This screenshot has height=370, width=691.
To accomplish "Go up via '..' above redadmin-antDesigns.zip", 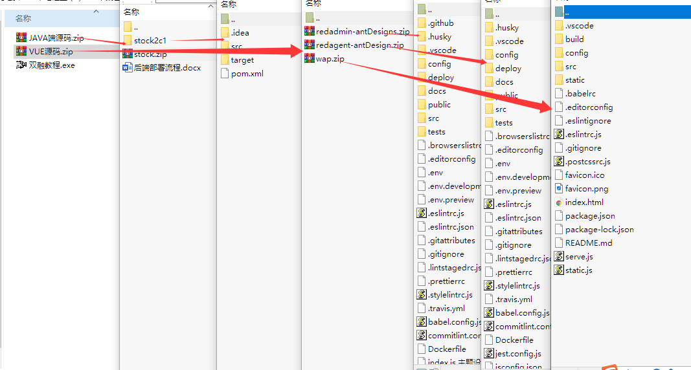I will tap(312, 17).
